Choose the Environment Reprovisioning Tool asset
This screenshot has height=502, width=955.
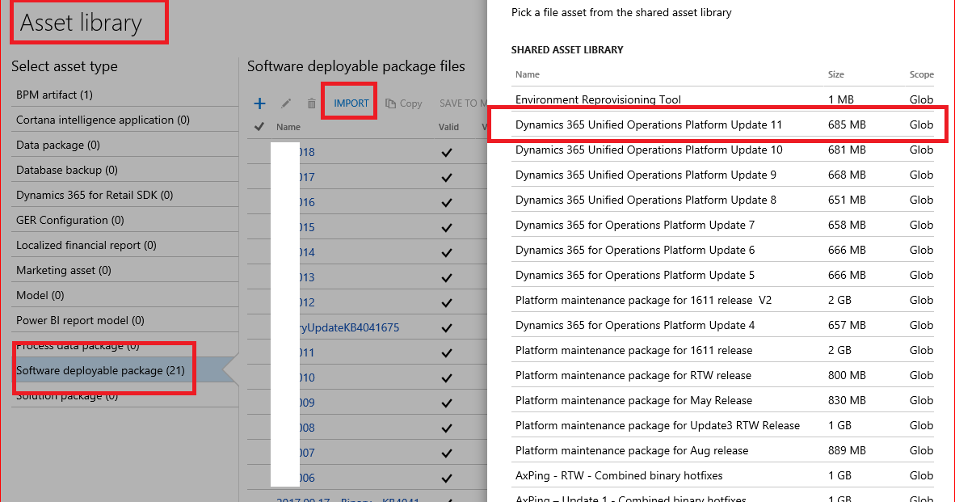[600, 99]
